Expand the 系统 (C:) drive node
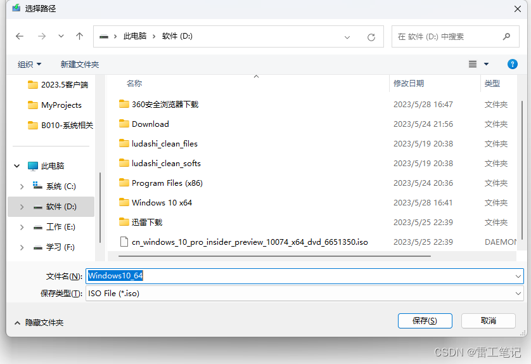Viewport: 531px width, 364px height. coord(22,186)
